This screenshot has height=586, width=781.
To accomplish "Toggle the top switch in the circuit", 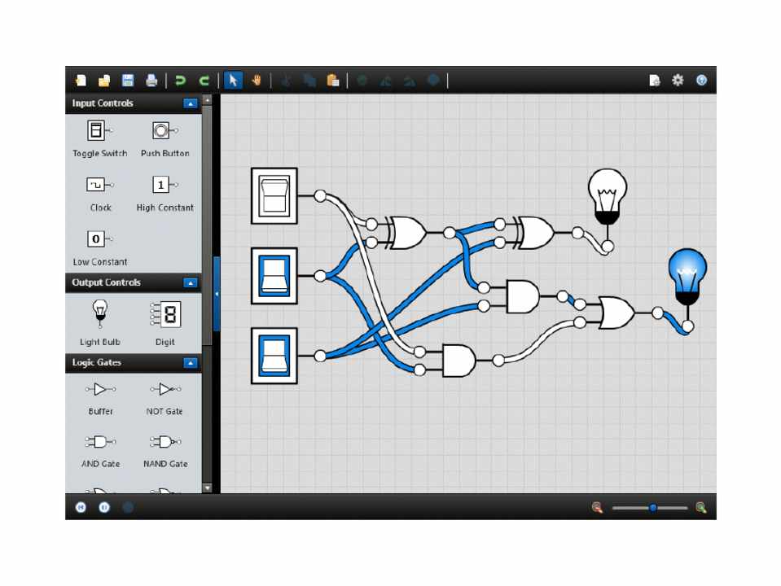I will (x=274, y=196).
